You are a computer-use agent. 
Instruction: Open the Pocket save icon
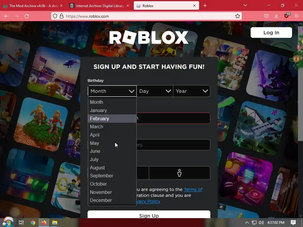tap(266, 16)
